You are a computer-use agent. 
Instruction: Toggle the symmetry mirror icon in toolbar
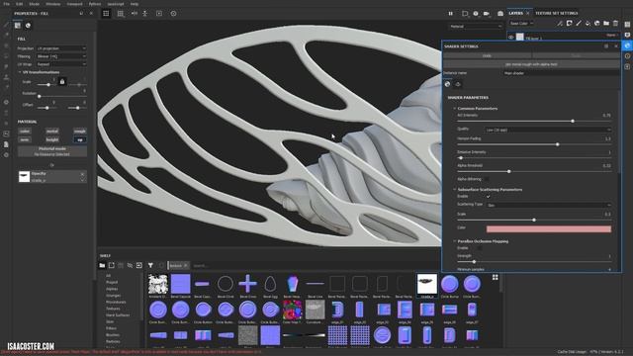(x=135, y=13)
